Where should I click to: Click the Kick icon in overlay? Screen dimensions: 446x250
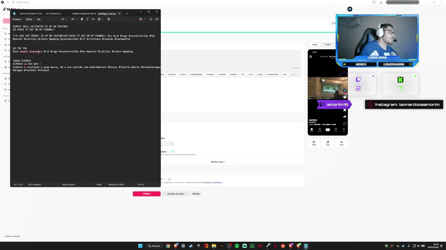(400, 80)
